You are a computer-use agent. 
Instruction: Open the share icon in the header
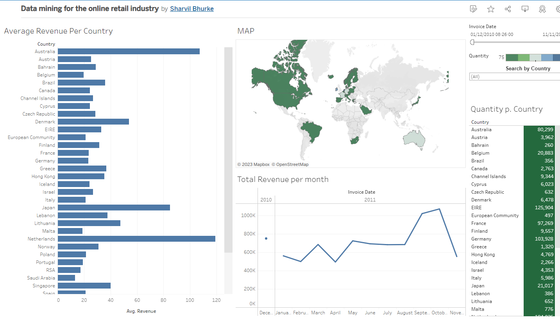tap(508, 9)
